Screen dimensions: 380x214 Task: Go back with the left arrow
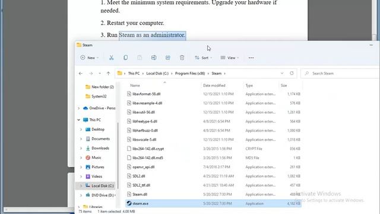[81, 73]
